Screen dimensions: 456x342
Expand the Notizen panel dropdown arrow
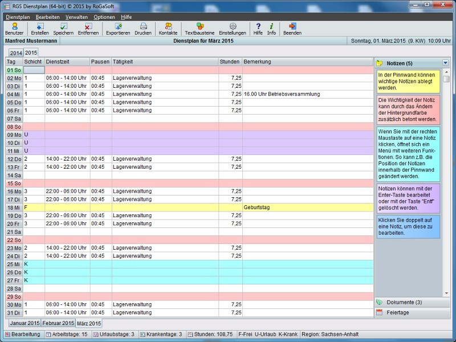tap(445, 63)
